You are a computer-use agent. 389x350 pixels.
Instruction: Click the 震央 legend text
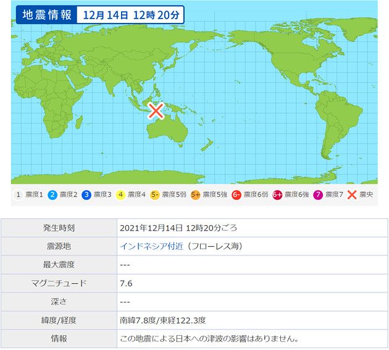pyautogui.click(x=366, y=195)
